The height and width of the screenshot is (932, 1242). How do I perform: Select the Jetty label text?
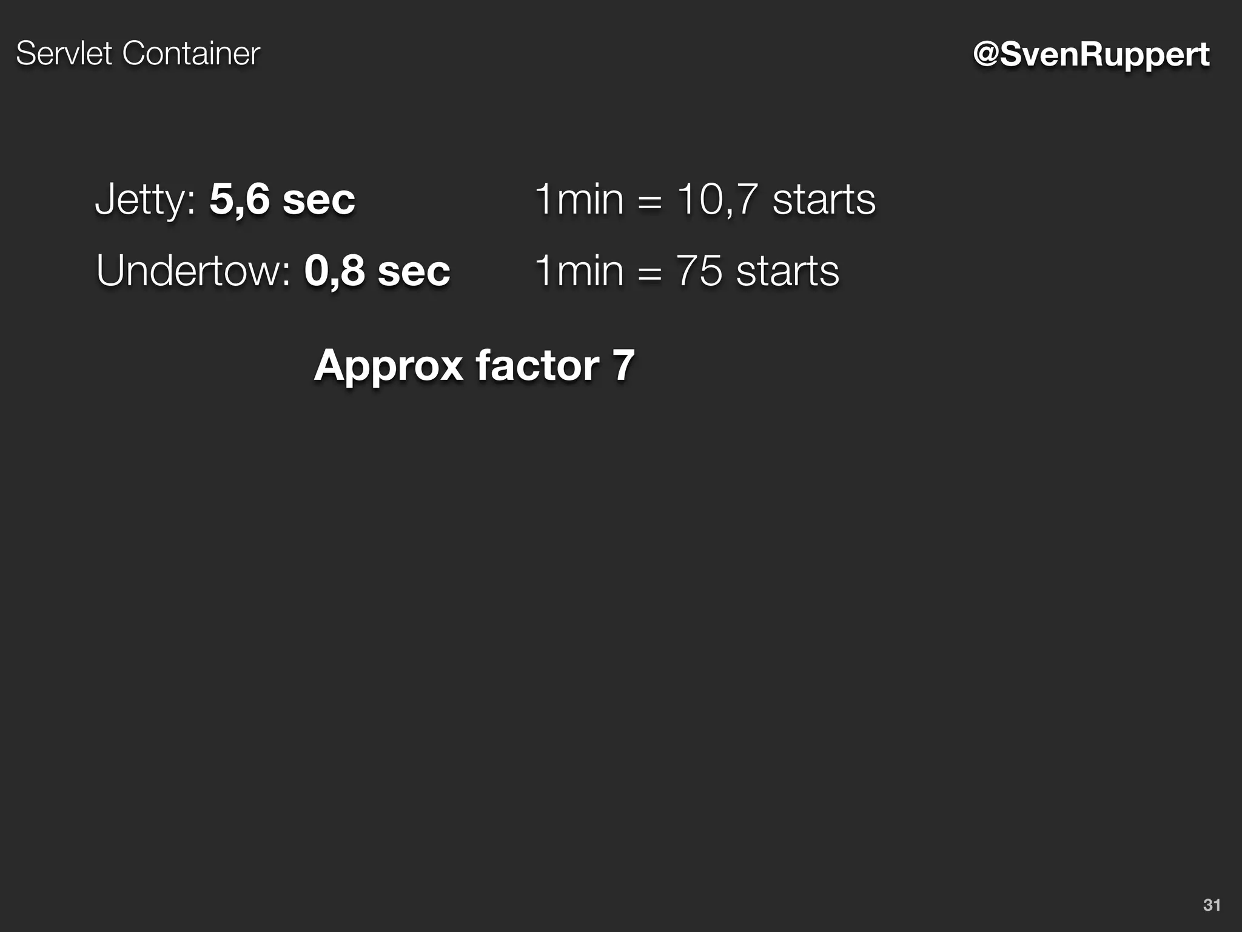coord(144,200)
